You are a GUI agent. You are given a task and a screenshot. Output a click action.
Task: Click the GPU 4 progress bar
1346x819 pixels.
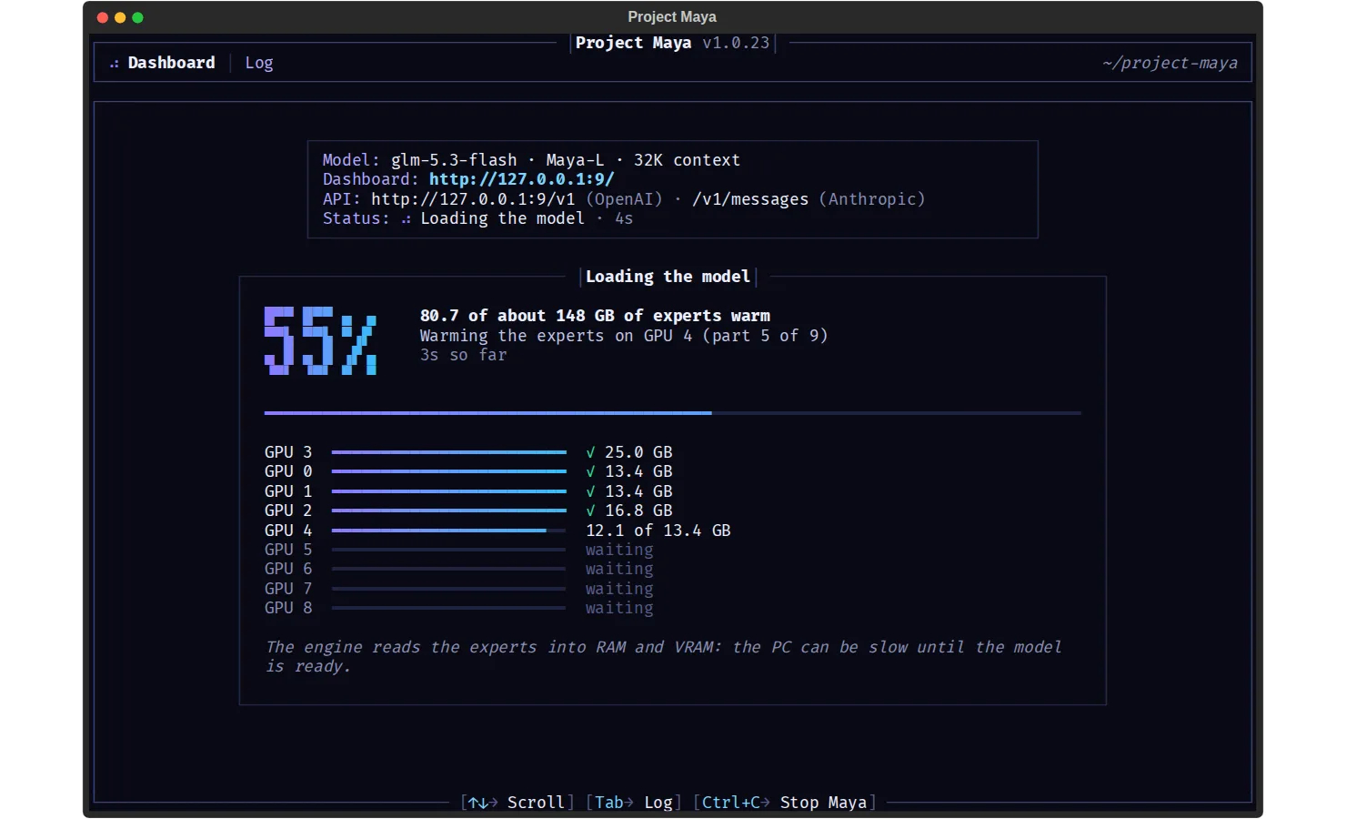pyautogui.click(x=449, y=531)
